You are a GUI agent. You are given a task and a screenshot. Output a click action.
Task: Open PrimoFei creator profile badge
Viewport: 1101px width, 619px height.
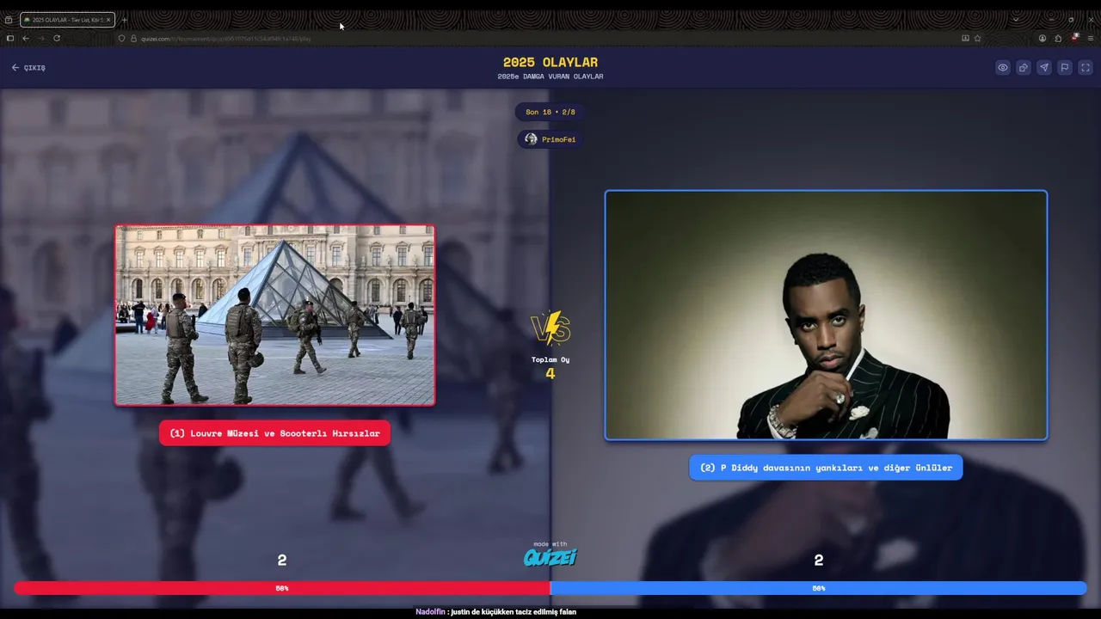(x=550, y=139)
